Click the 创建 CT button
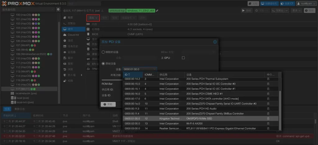The height and width of the screenshot is (145, 318). click(287, 4)
